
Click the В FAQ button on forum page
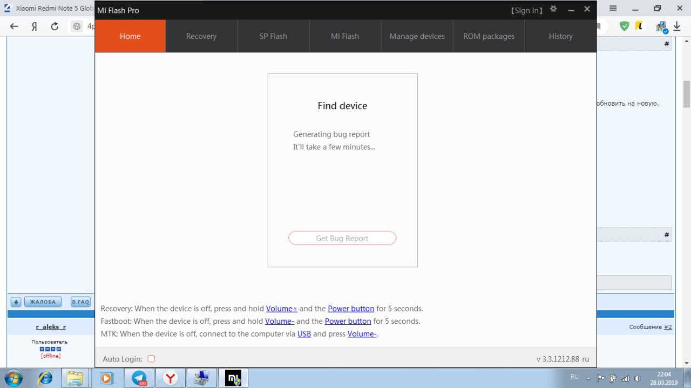80,302
